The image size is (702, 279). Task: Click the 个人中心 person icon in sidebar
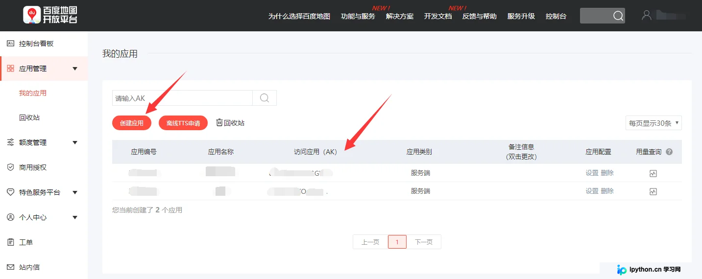(x=10, y=217)
